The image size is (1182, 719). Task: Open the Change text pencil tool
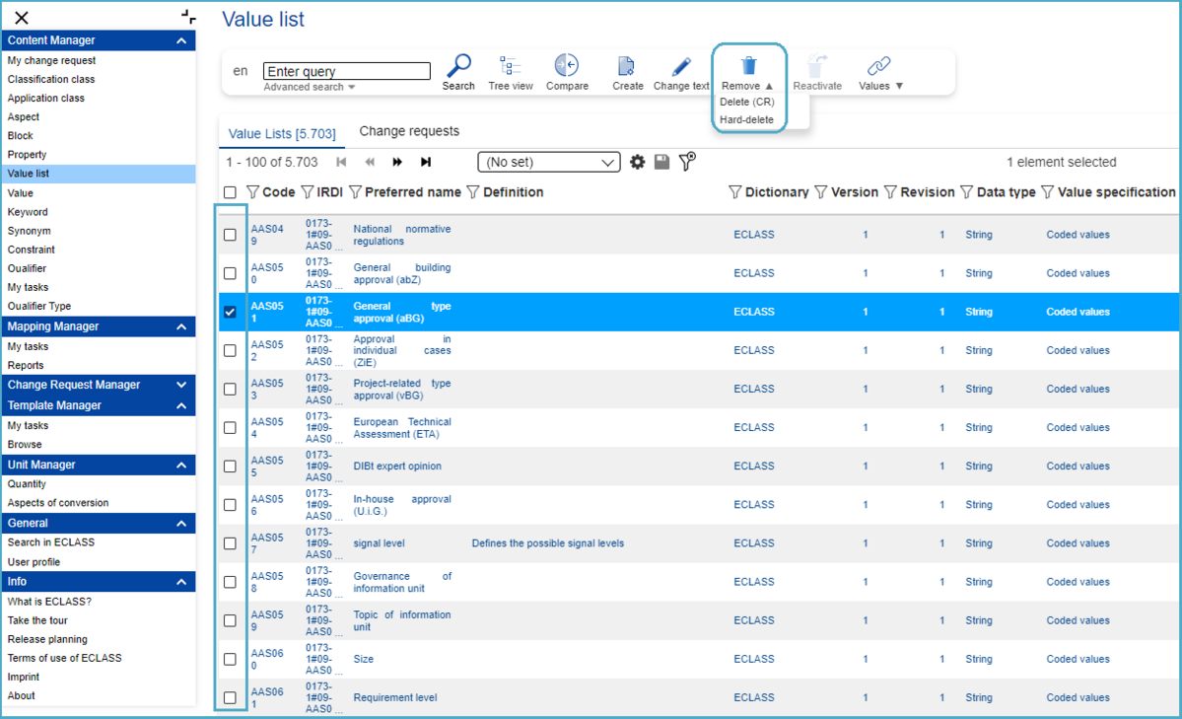coord(681,67)
